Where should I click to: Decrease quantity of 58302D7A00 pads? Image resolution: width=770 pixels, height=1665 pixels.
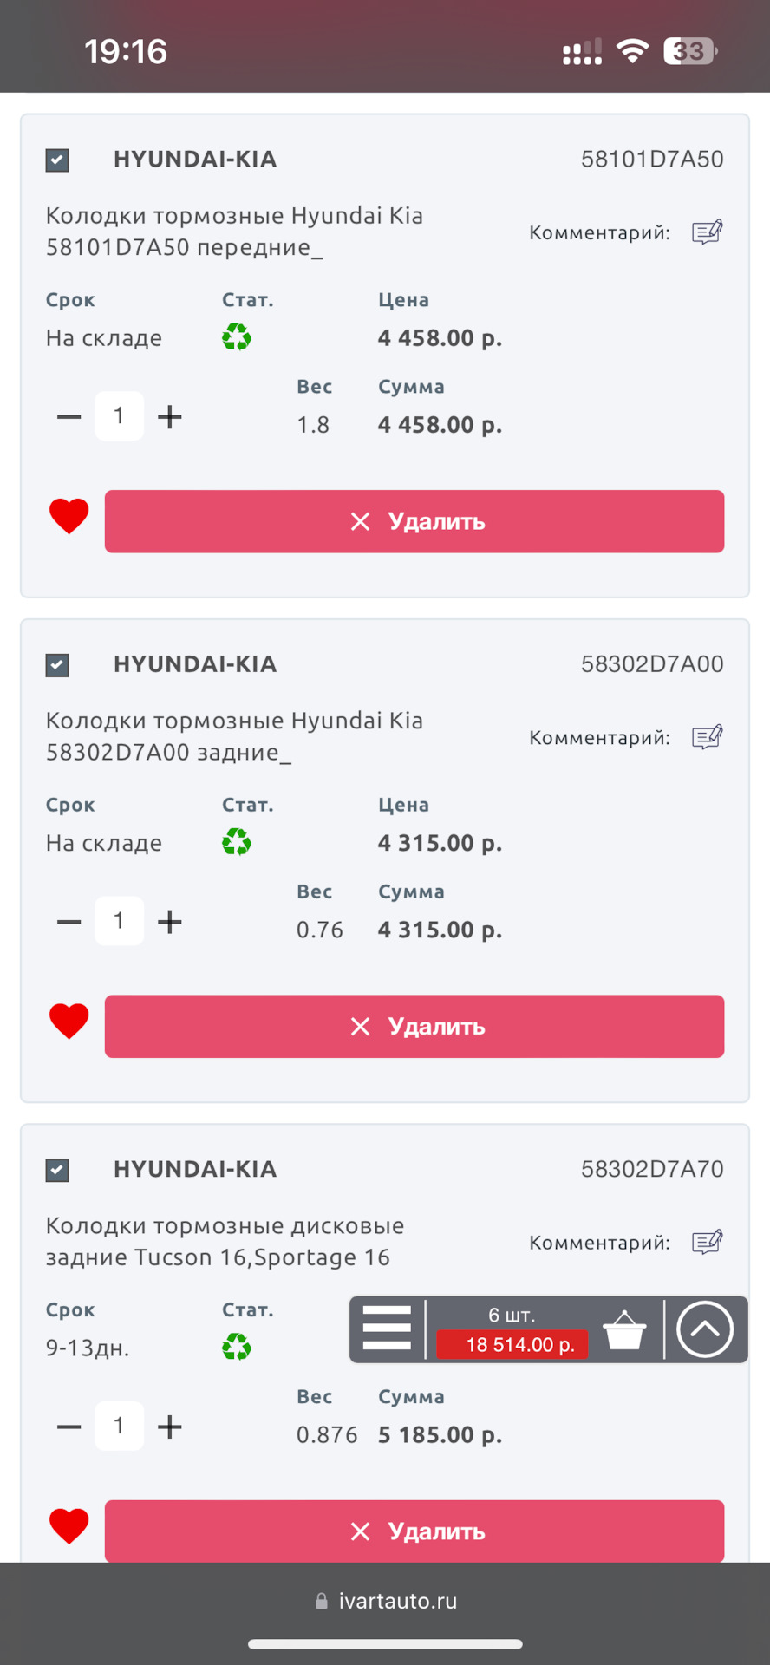pyautogui.click(x=69, y=922)
